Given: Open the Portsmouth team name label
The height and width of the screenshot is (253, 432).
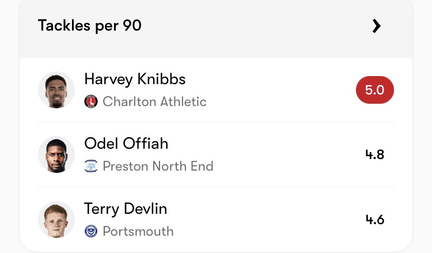Looking at the screenshot, I should click(x=138, y=232).
